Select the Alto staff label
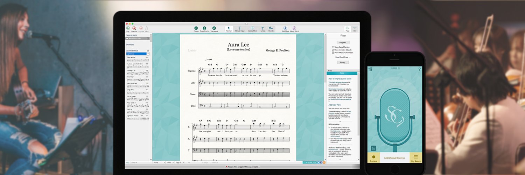This screenshot has width=525, height=175. click(x=193, y=83)
